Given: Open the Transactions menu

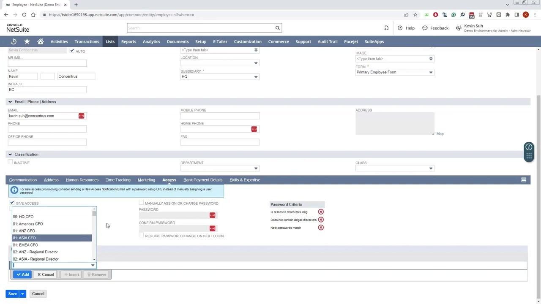Looking at the screenshot, I should click(87, 41).
